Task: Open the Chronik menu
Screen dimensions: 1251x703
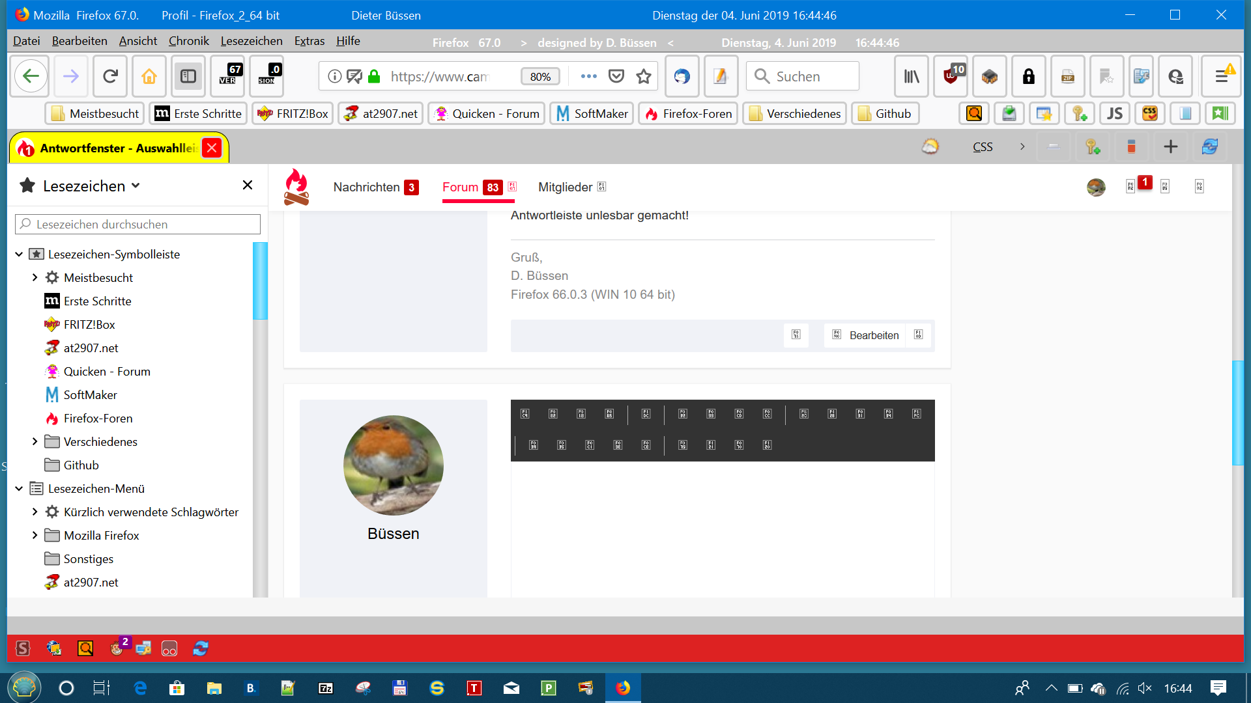Action: (x=188, y=41)
